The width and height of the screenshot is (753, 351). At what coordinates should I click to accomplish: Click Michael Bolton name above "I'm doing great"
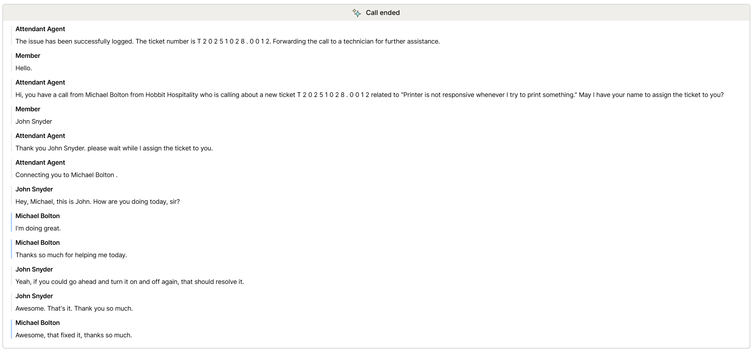tap(38, 216)
